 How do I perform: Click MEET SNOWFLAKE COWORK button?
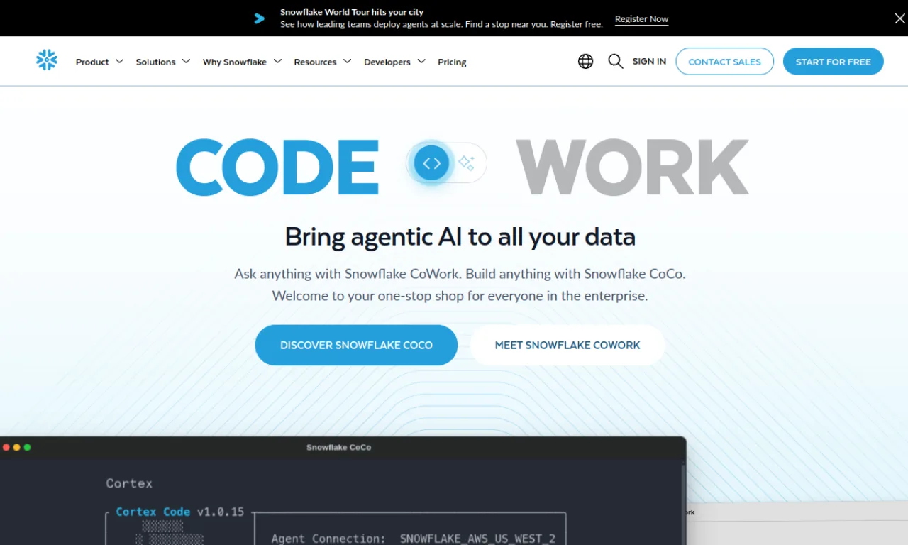(567, 346)
